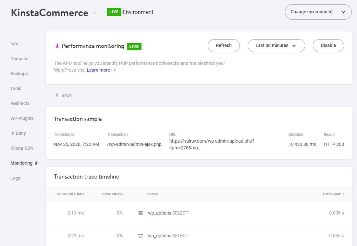Expand the Change environment dropdown

(x=318, y=12)
